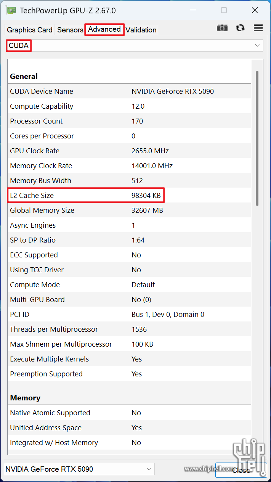Image resolution: width=271 pixels, height=482 pixels.
Task: Click the General section heading
Action: [24, 76]
